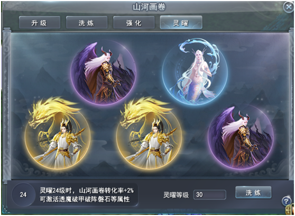Click the gold icon below help button

(x=290, y=210)
